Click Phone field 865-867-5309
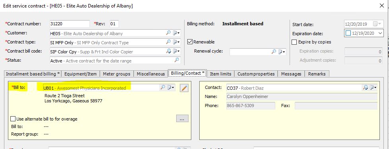 (x=250, y=106)
